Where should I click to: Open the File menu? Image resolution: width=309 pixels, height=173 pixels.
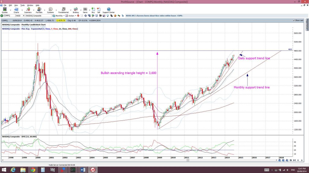click(x=5, y=5)
